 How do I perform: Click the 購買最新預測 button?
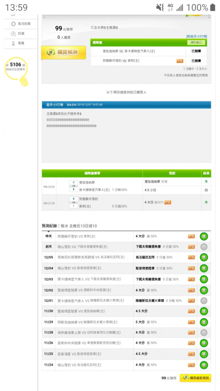195,378
